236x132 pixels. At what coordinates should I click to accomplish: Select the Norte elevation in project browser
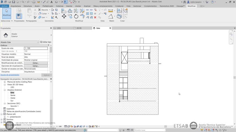coord(13,95)
